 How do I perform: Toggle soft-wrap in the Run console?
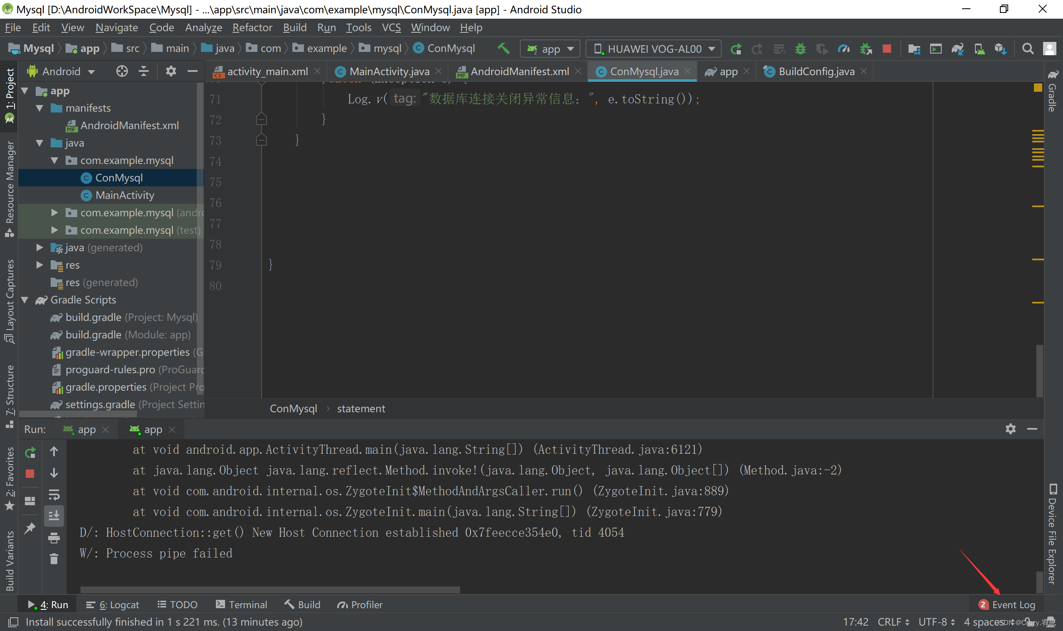54,494
